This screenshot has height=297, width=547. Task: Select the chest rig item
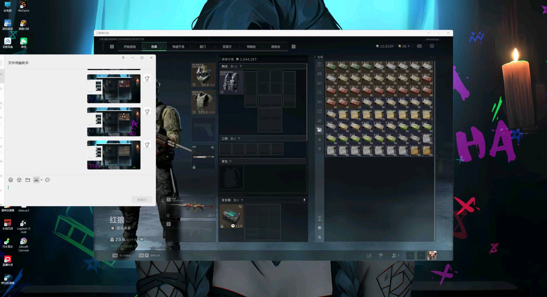pyautogui.click(x=231, y=82)
